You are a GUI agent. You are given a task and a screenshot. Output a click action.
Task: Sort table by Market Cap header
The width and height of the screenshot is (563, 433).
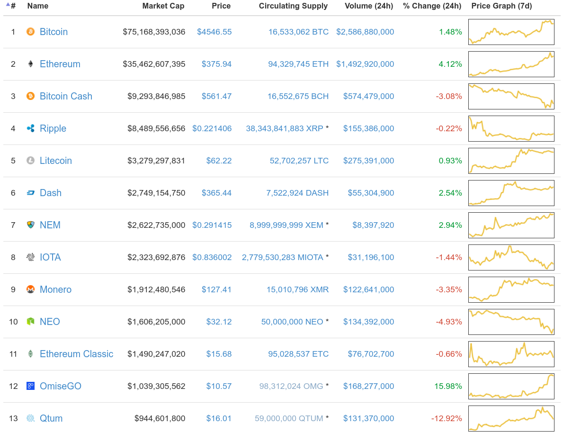pyautogui.click(x=163, y=6)
